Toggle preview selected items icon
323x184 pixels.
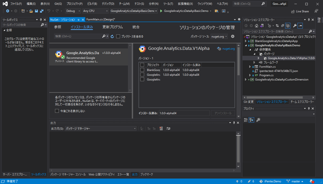(300, 26)
